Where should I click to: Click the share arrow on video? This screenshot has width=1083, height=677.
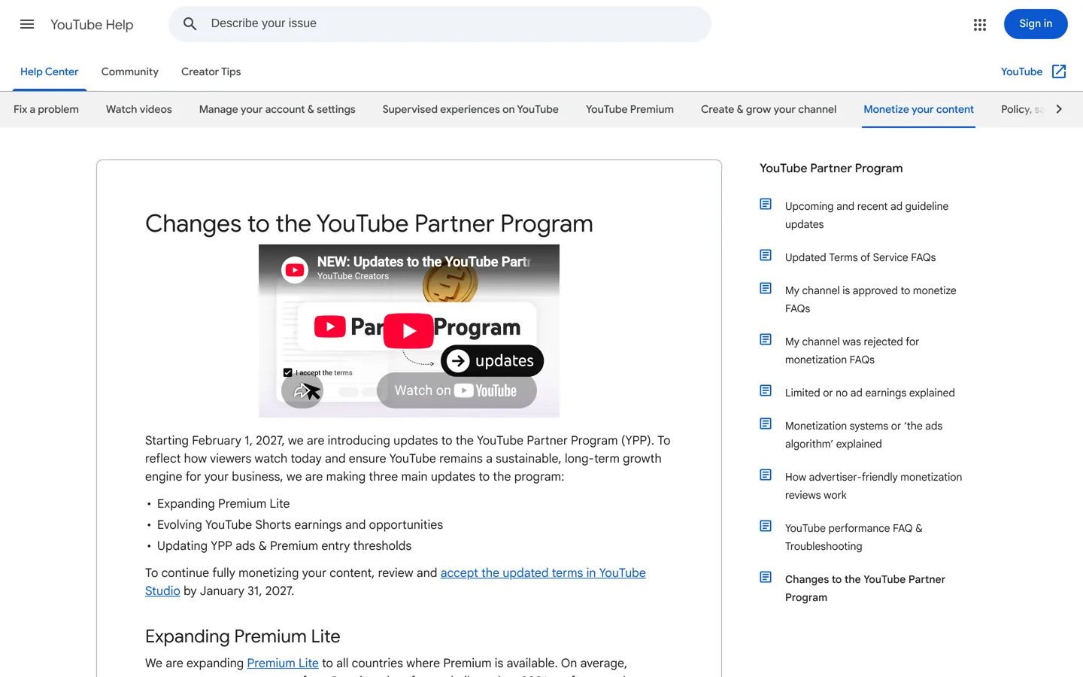tap(302, 390)
